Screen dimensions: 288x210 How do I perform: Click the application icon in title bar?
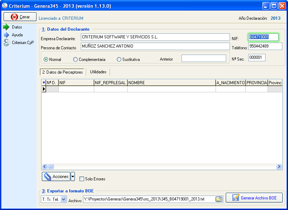[5, 6]
